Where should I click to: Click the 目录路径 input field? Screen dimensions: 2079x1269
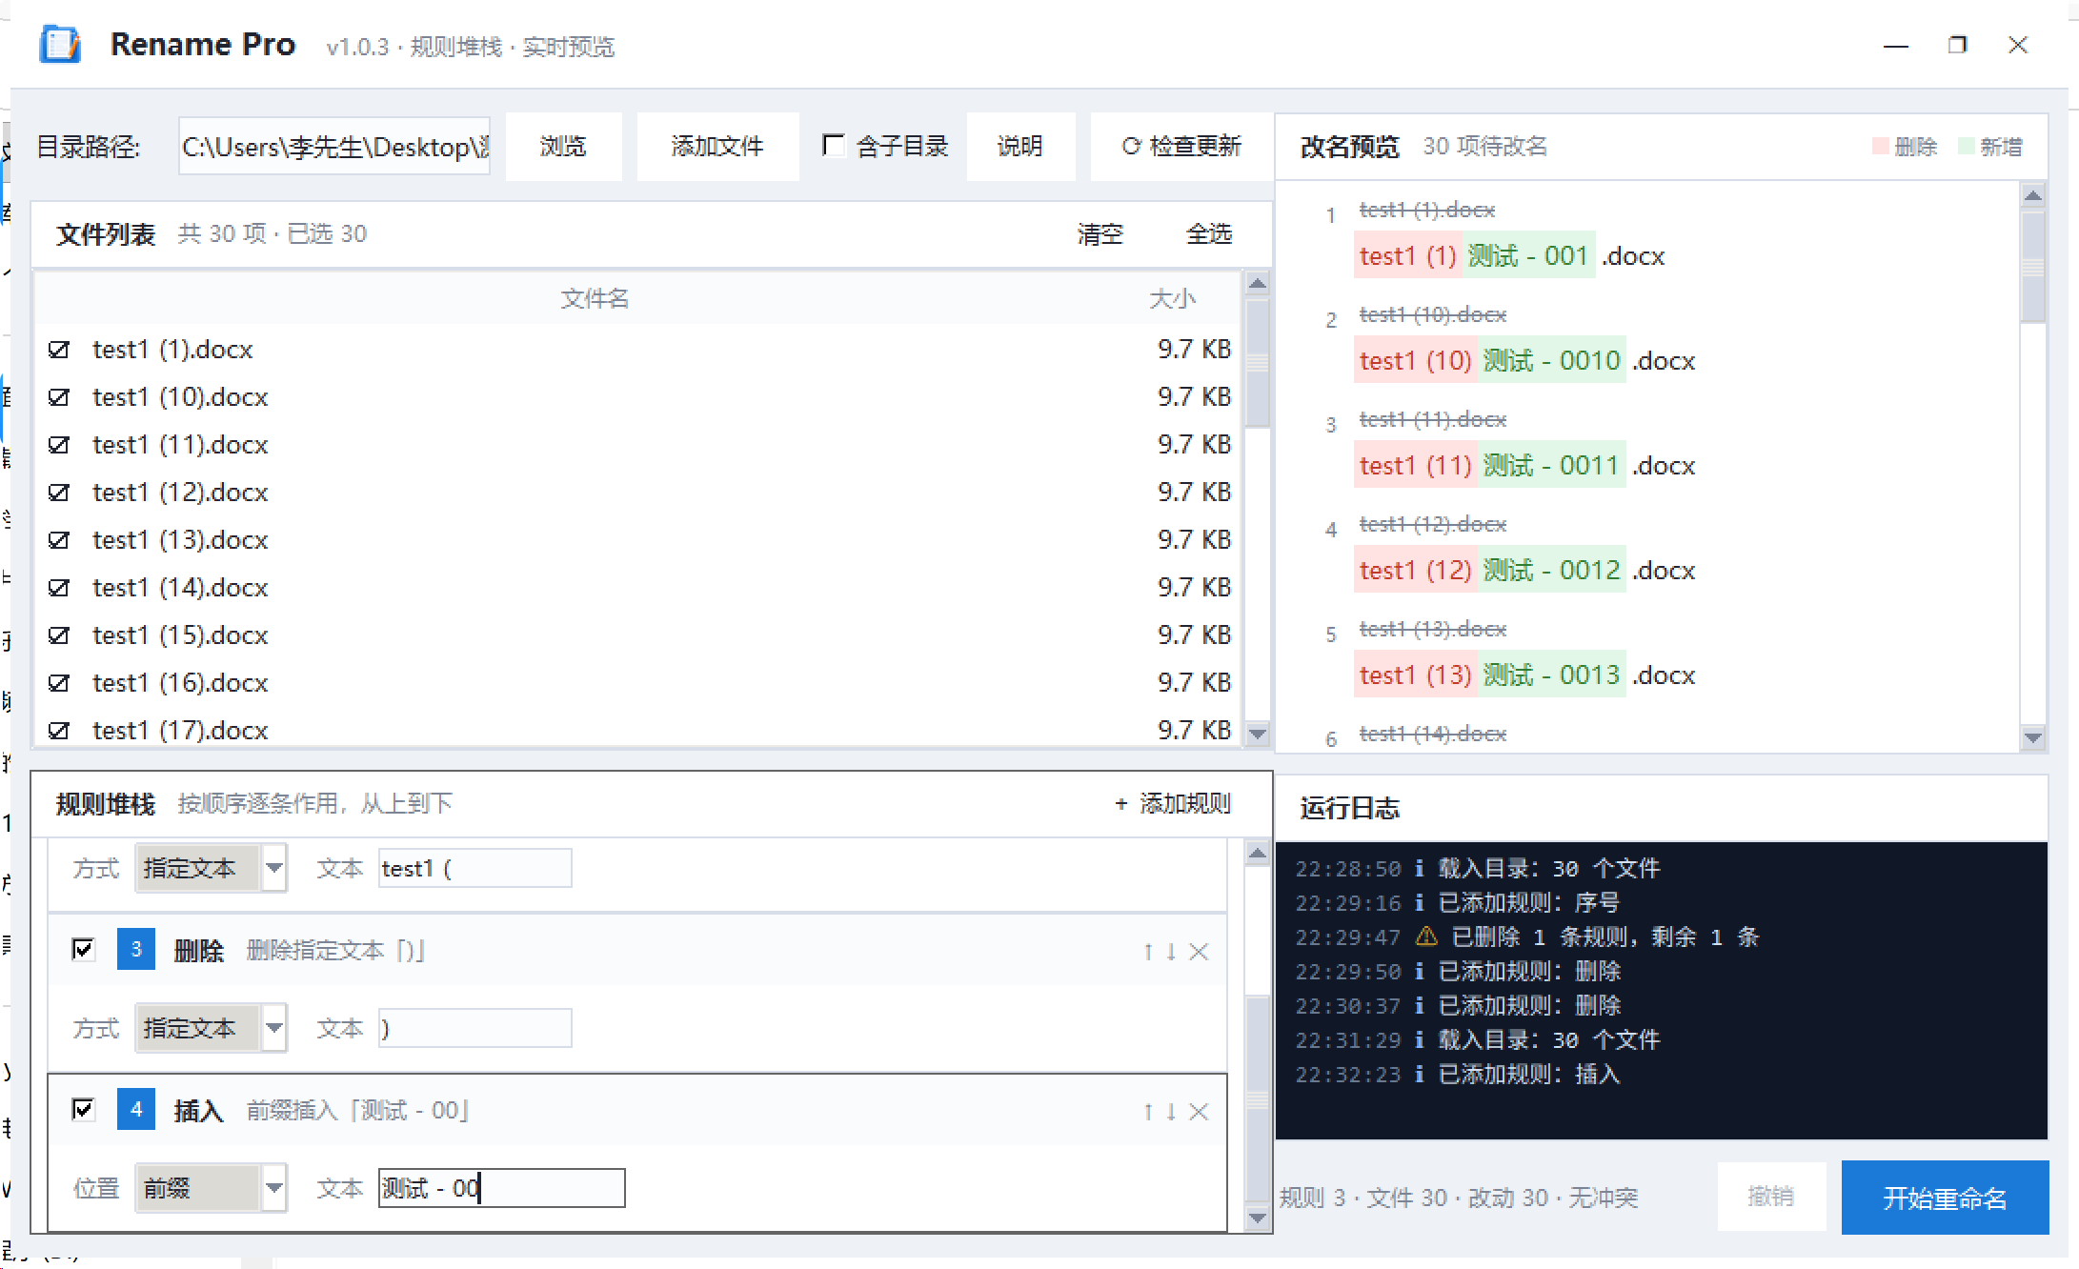334,147
